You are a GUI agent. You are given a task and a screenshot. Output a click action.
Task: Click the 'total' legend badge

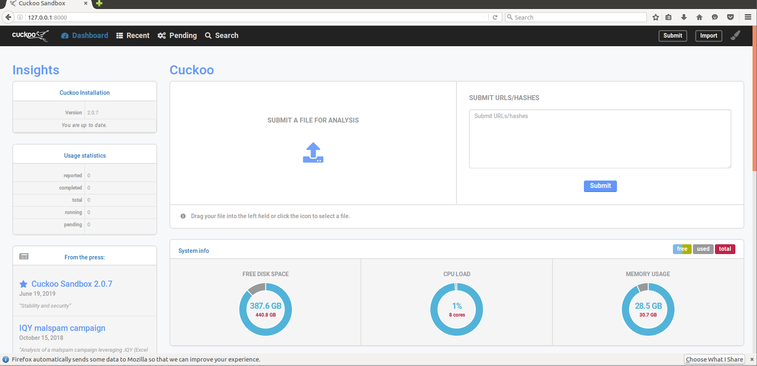click(x=725, y=249)
